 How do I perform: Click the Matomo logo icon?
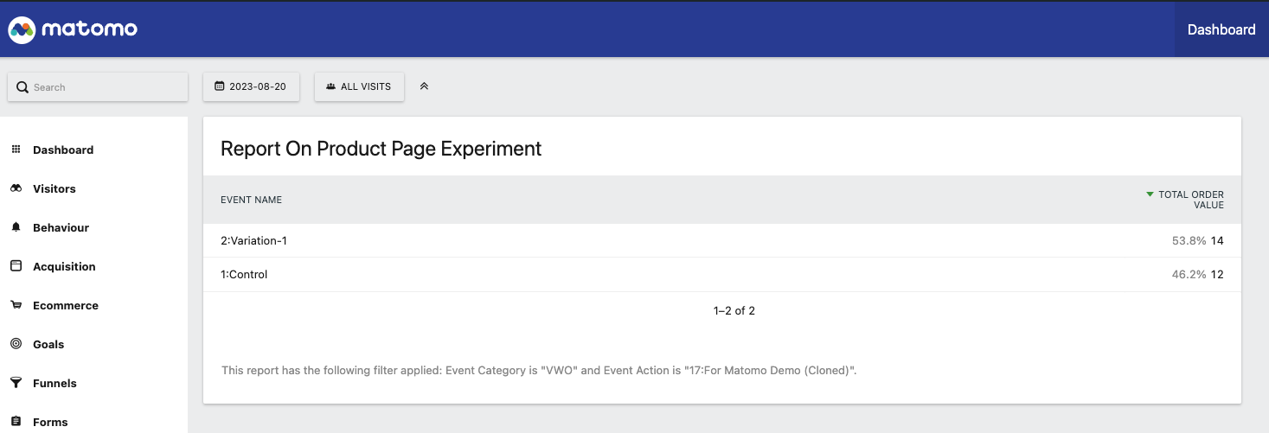[x=22, y=29]
